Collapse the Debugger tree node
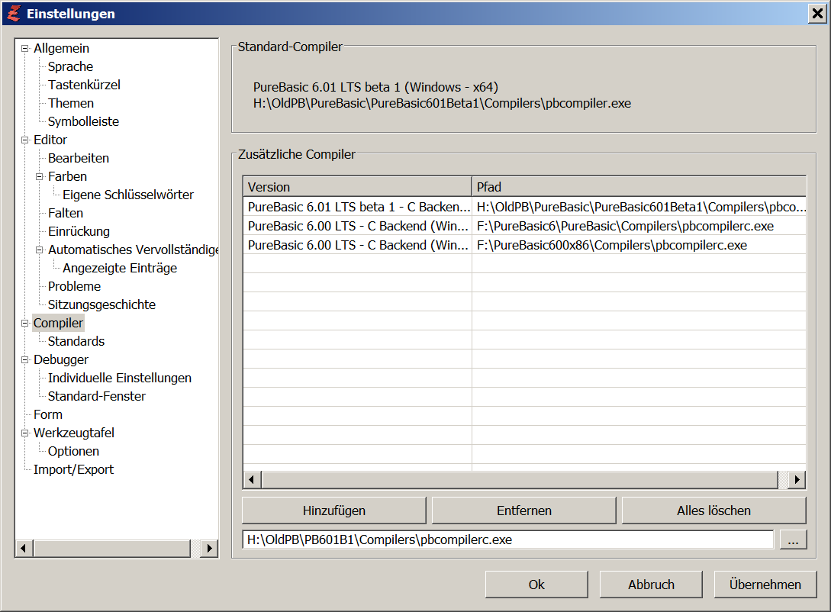Image resolution: width=831 pixels, height=612 pixels. click(x=24, y=359)
